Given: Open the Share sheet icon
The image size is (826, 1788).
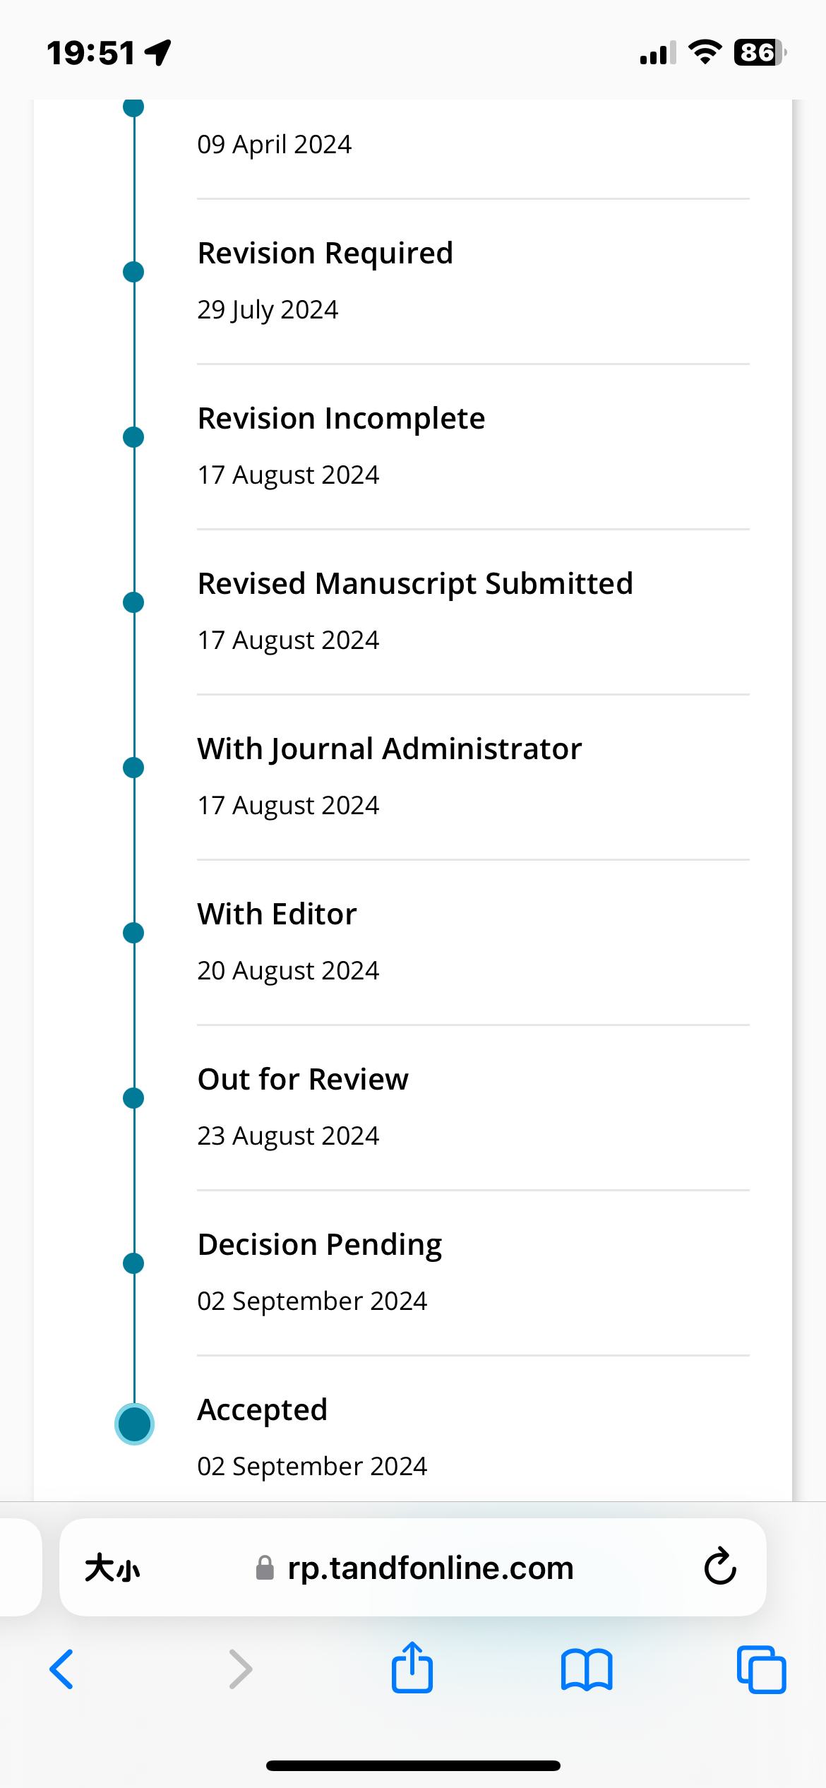Looking at the screenshot, I should (x=412, y=1667).
